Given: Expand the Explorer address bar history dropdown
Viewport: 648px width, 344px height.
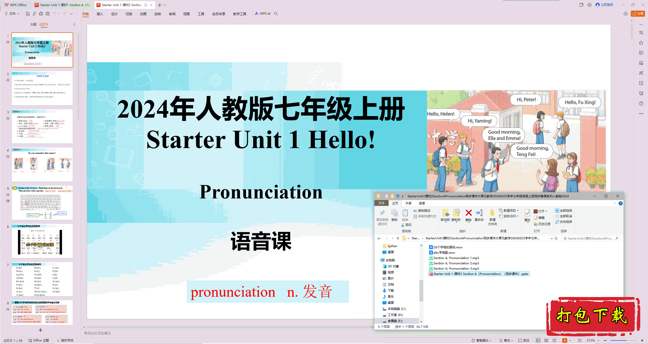Looking at the screenshot, I should 552,238.
